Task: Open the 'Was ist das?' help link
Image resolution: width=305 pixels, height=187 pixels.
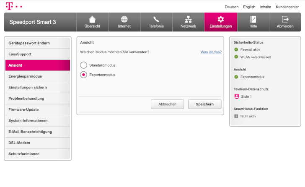Action: click(211, 52)
